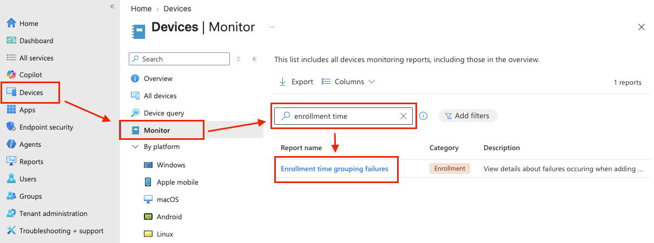Click the Groups people icon
The width and height of the screenshot is (654, 243).
coord(11,196)
